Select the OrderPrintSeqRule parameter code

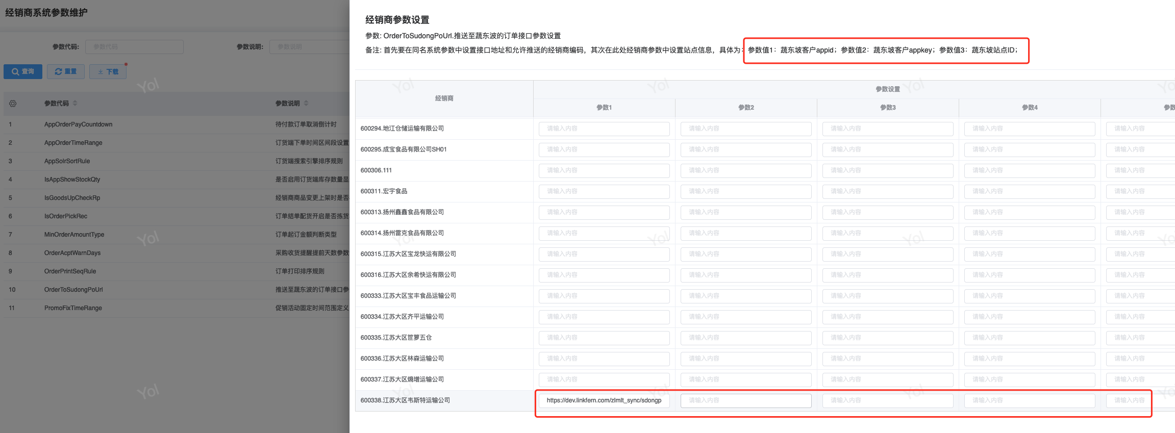coord(70,271)
